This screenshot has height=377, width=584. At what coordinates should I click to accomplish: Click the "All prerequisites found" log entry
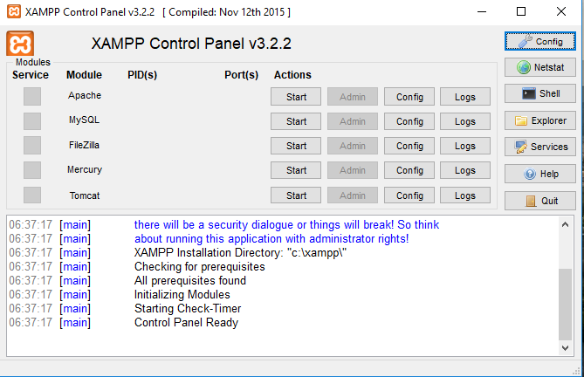pos(190,281)
